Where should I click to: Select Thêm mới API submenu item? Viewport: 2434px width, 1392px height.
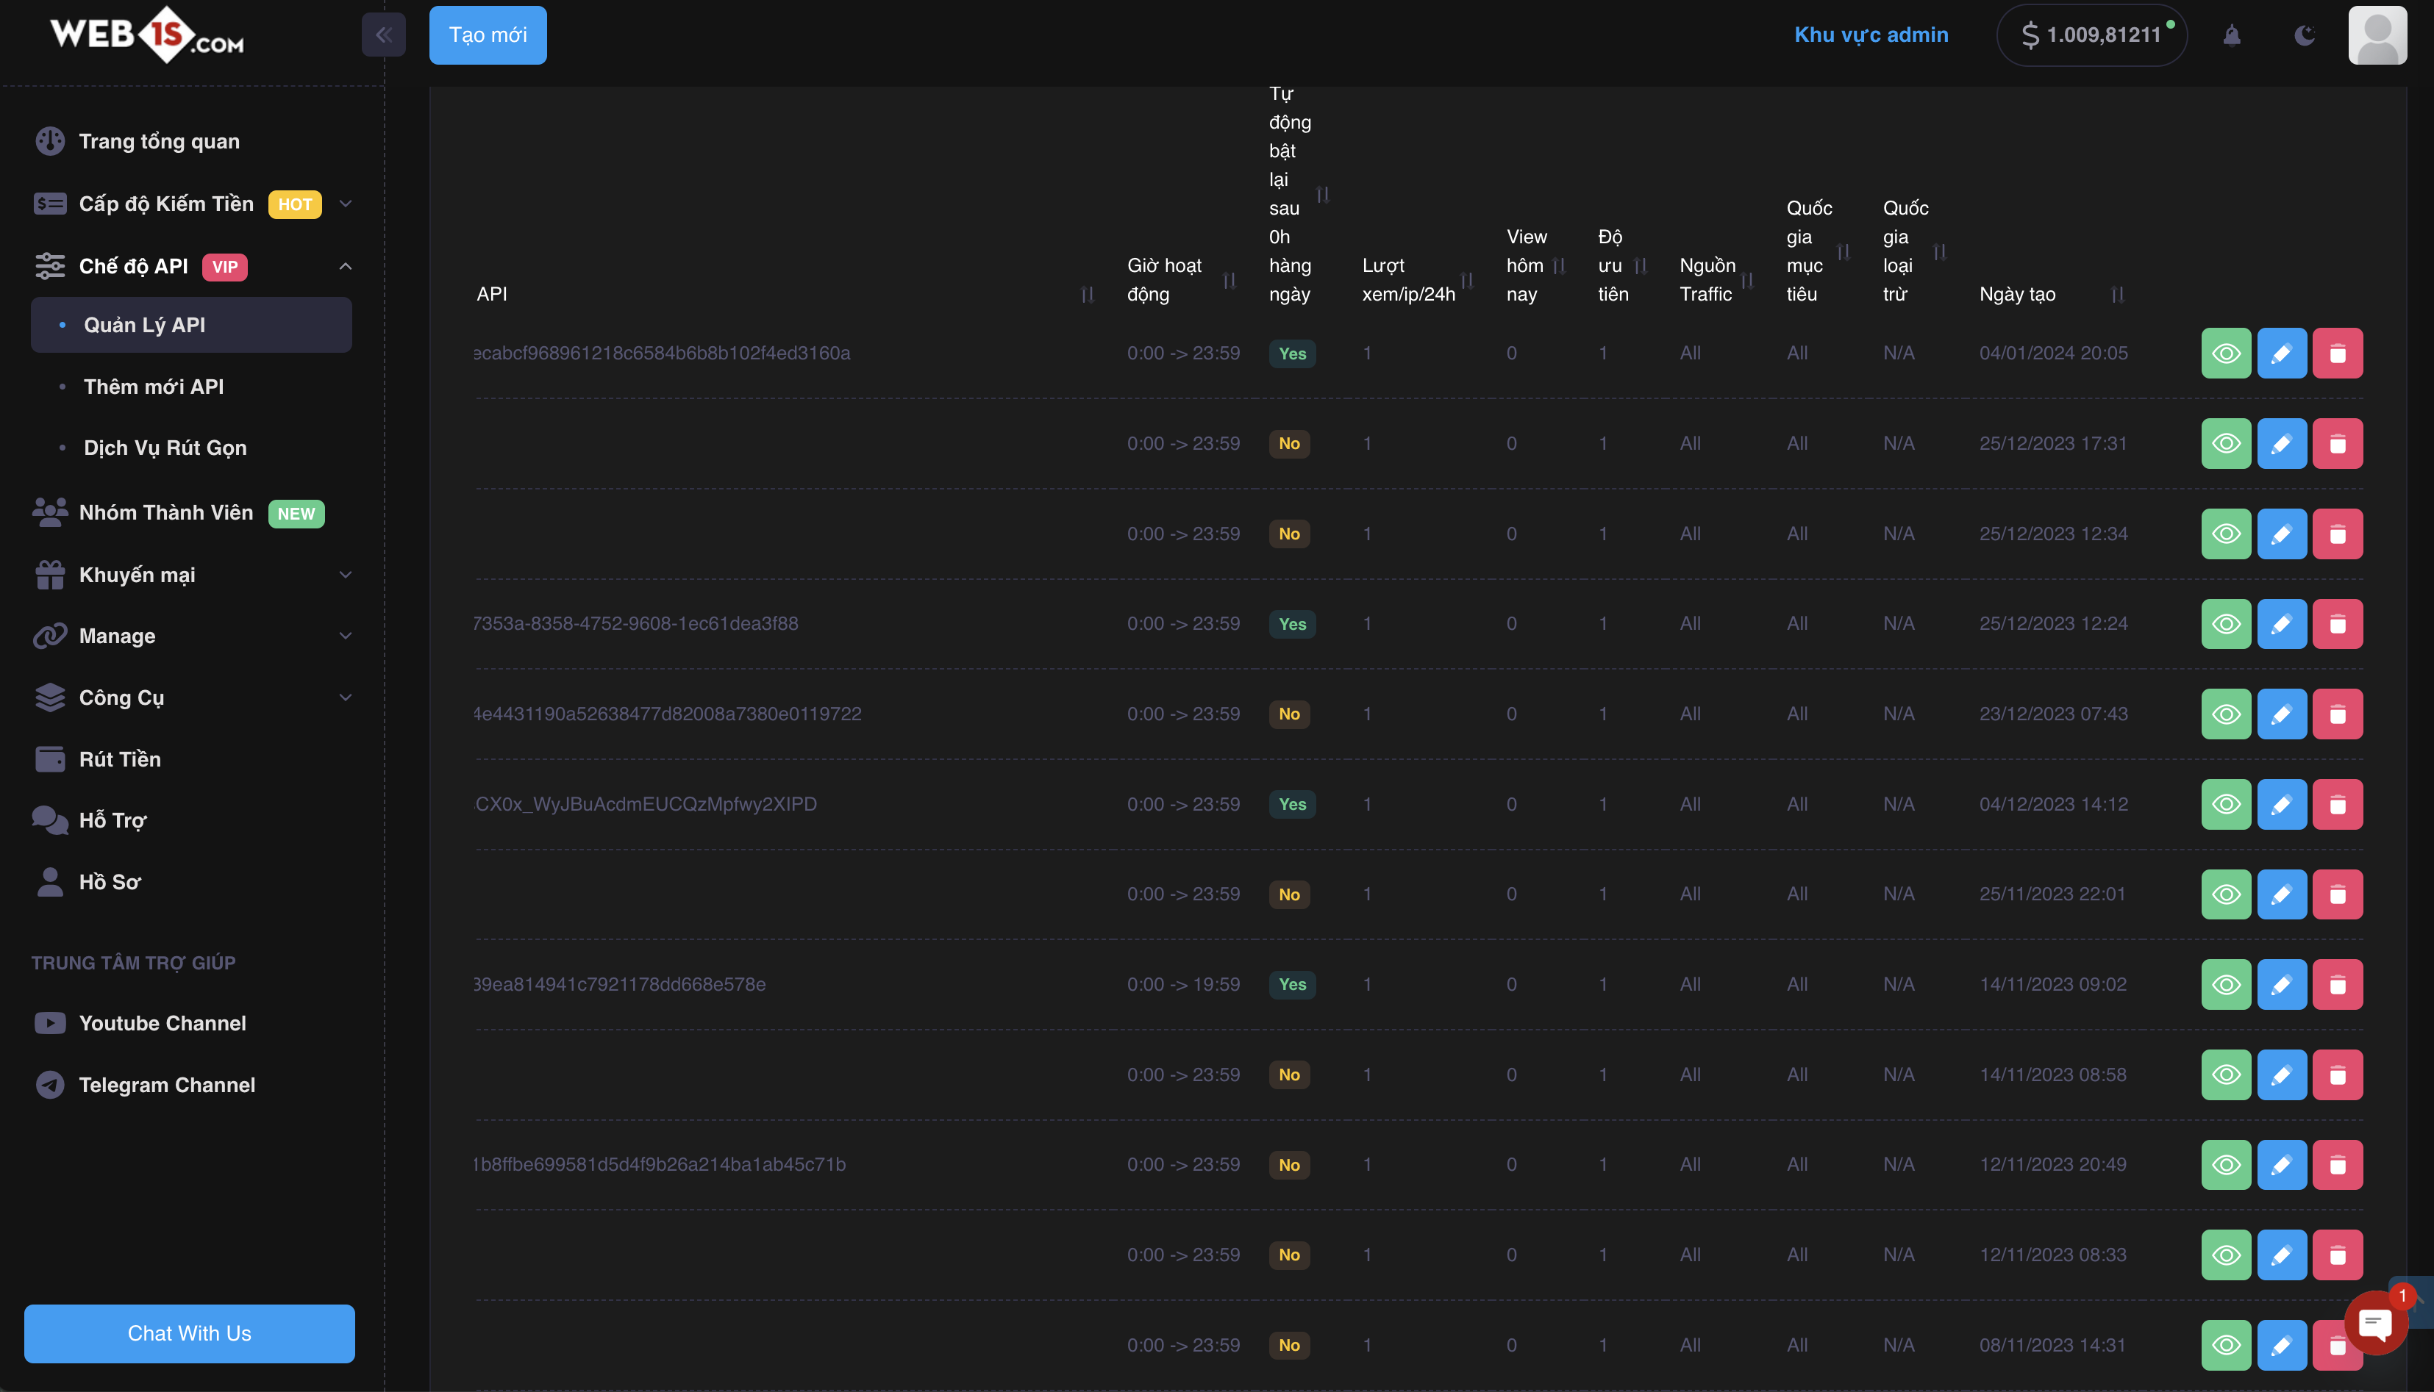(x=153, y=387)
